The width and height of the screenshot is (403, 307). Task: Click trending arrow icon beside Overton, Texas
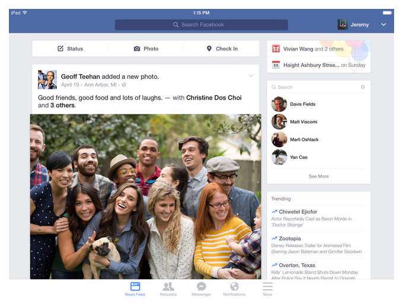pyautogui.click(x=274, y=265)
